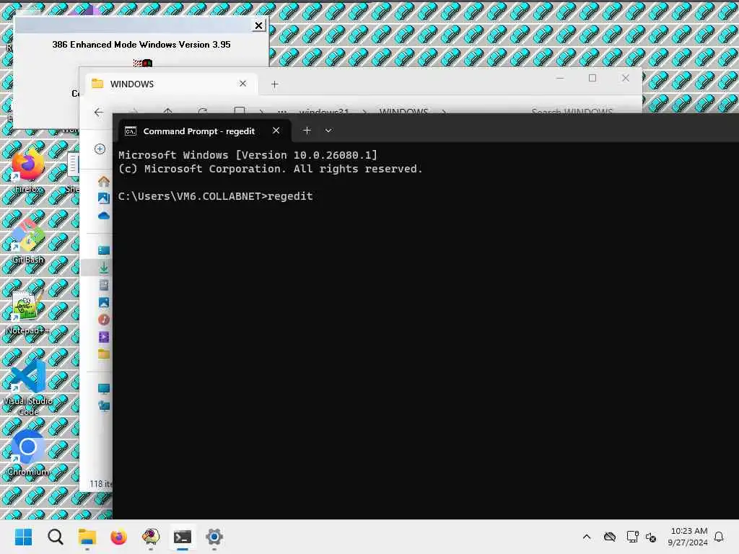This screenshot has height=554, width=739.
Task: Open Windows Start menu
Action: [x=23, y=537]
